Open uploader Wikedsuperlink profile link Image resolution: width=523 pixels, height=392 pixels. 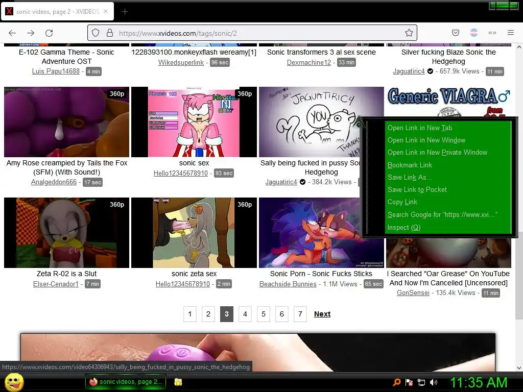[x=181, y=62]
